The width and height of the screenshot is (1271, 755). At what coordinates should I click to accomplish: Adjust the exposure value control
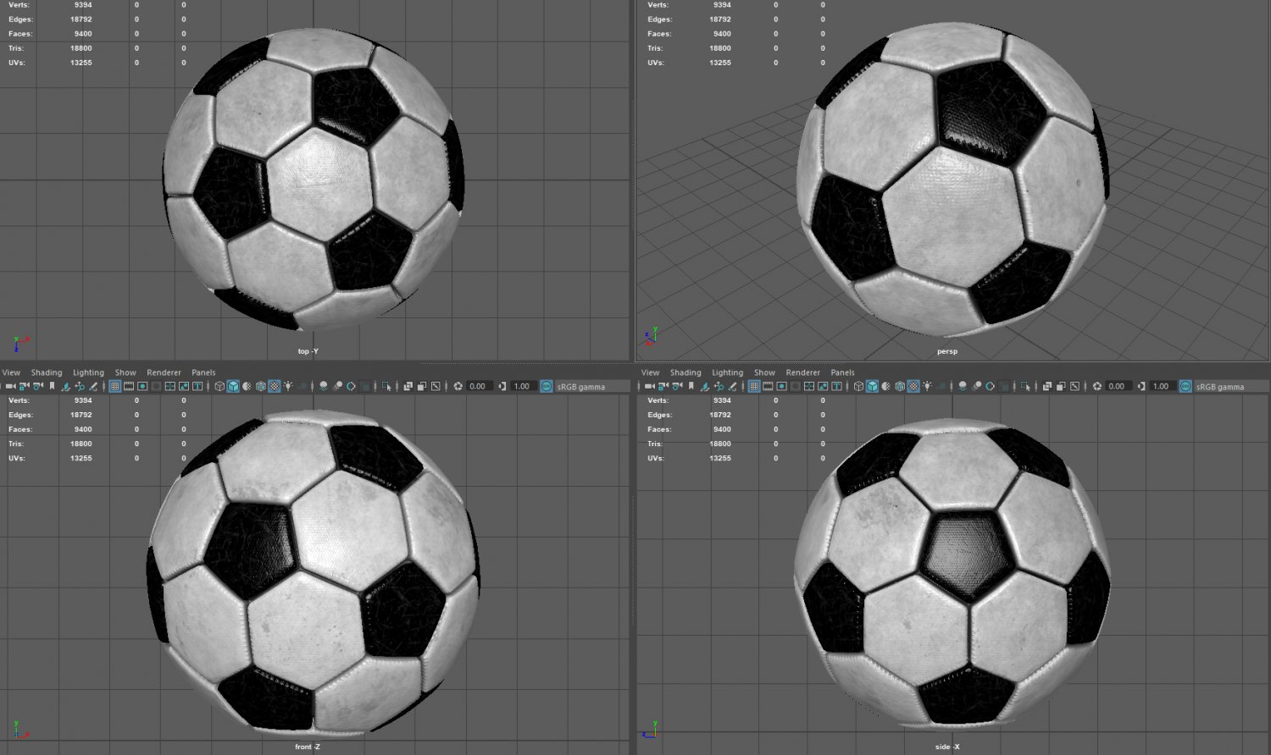pyautogui.click(x=477, y=386)
